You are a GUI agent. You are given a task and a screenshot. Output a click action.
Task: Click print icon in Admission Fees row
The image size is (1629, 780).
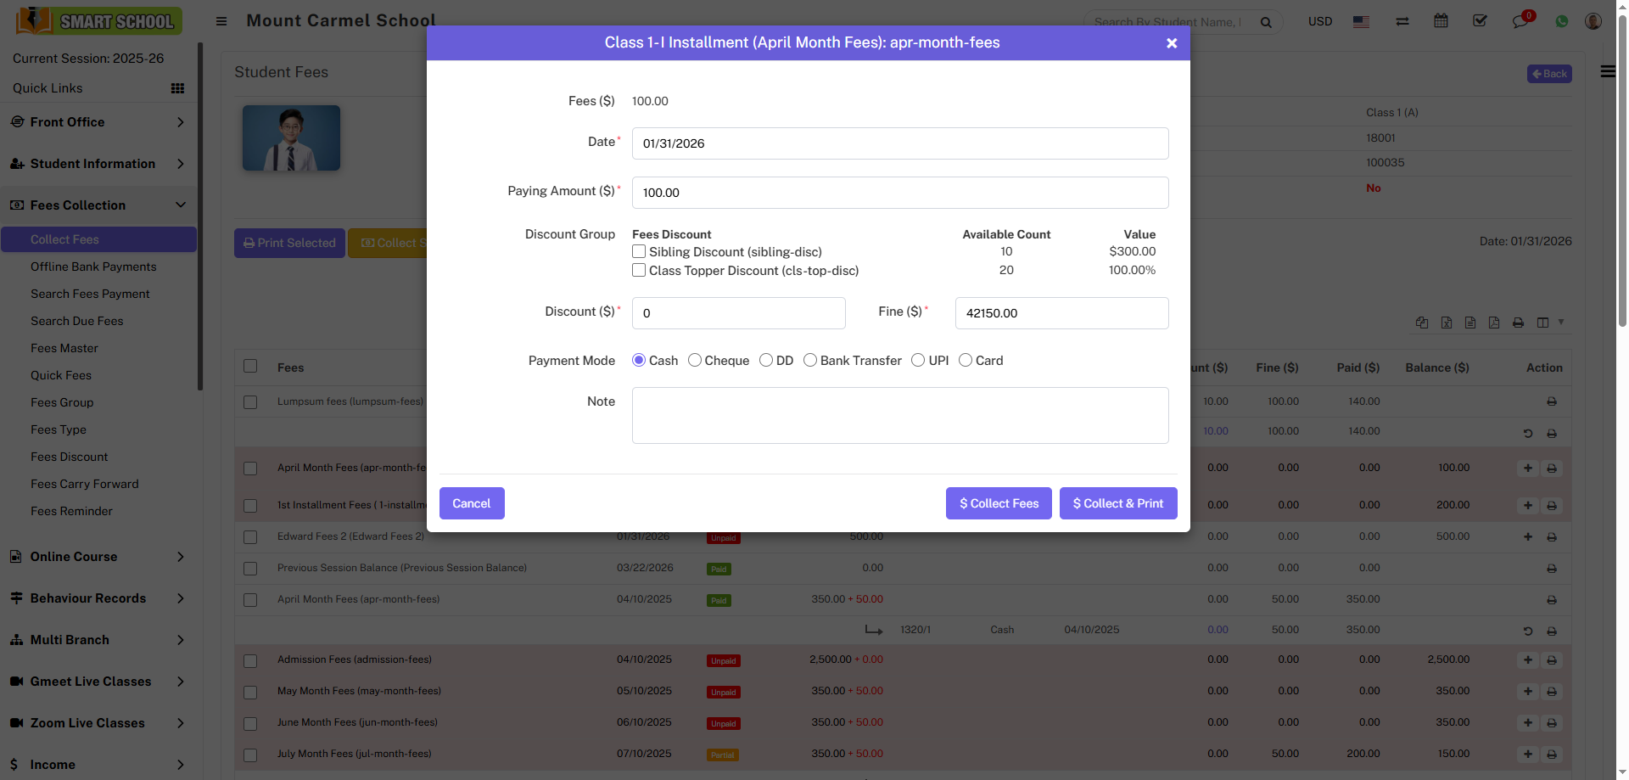pyautogui.click(x=1552, y=660)
